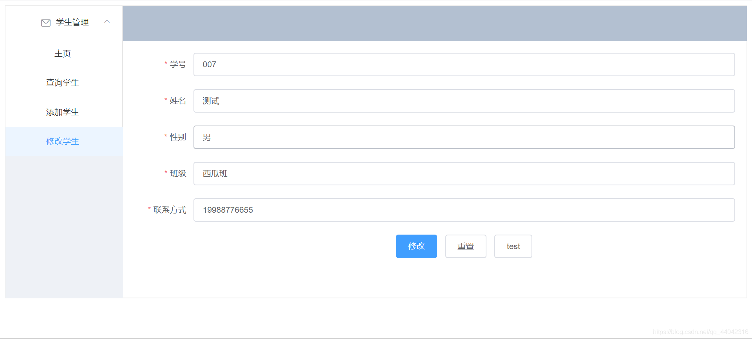Image resolution: width=752 pixels, height=339 pixels.
Task: Click the 联系方式 field label
Action: [170, 210]
